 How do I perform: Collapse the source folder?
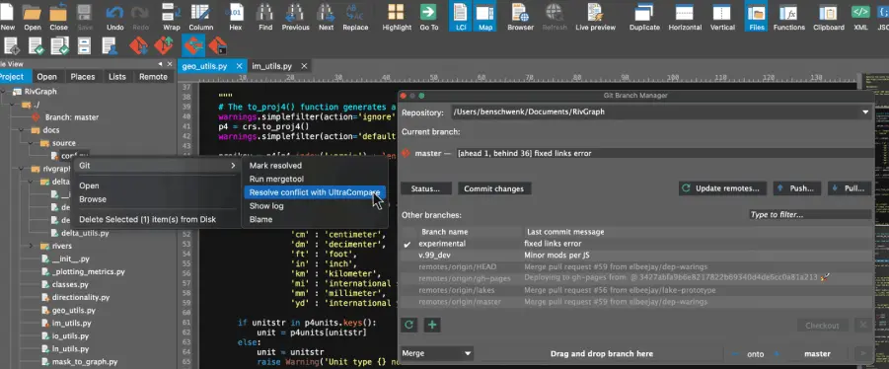click(31, 143)
